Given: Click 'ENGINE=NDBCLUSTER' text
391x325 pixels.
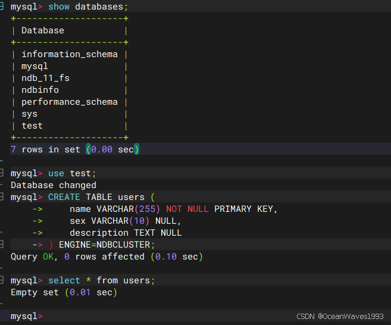Looking at the screenshot, I should pyautogui.click(x=105, y=245).
